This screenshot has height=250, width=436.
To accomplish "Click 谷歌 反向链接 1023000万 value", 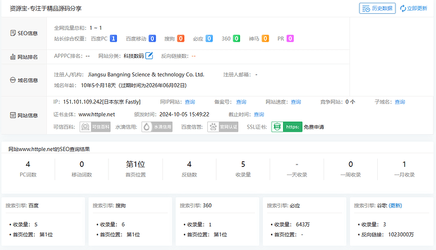I will [x=401, y=235].
